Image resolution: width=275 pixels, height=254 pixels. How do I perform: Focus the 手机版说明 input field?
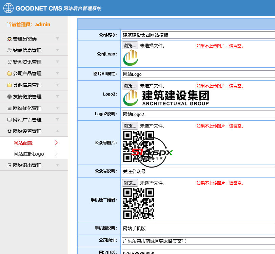[x=198, y=228]
